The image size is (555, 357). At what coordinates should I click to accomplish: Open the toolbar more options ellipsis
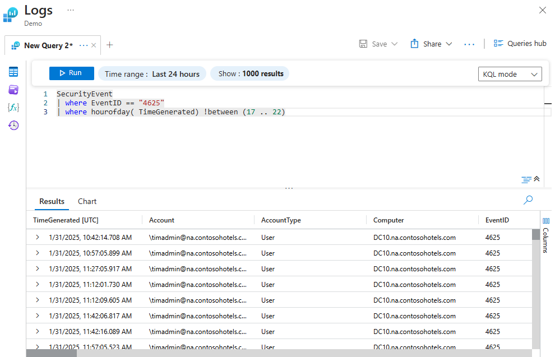click(x=469, y=44)
